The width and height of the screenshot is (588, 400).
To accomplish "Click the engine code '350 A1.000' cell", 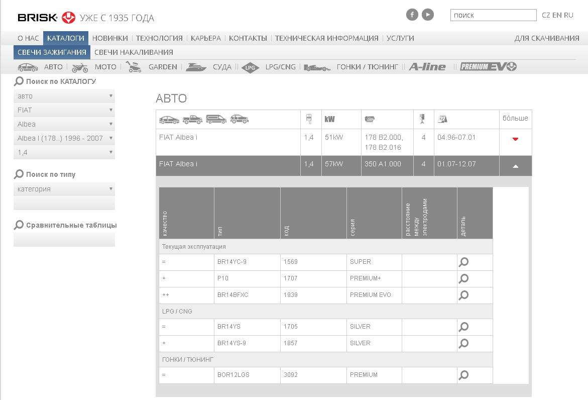I will point(387,166).
